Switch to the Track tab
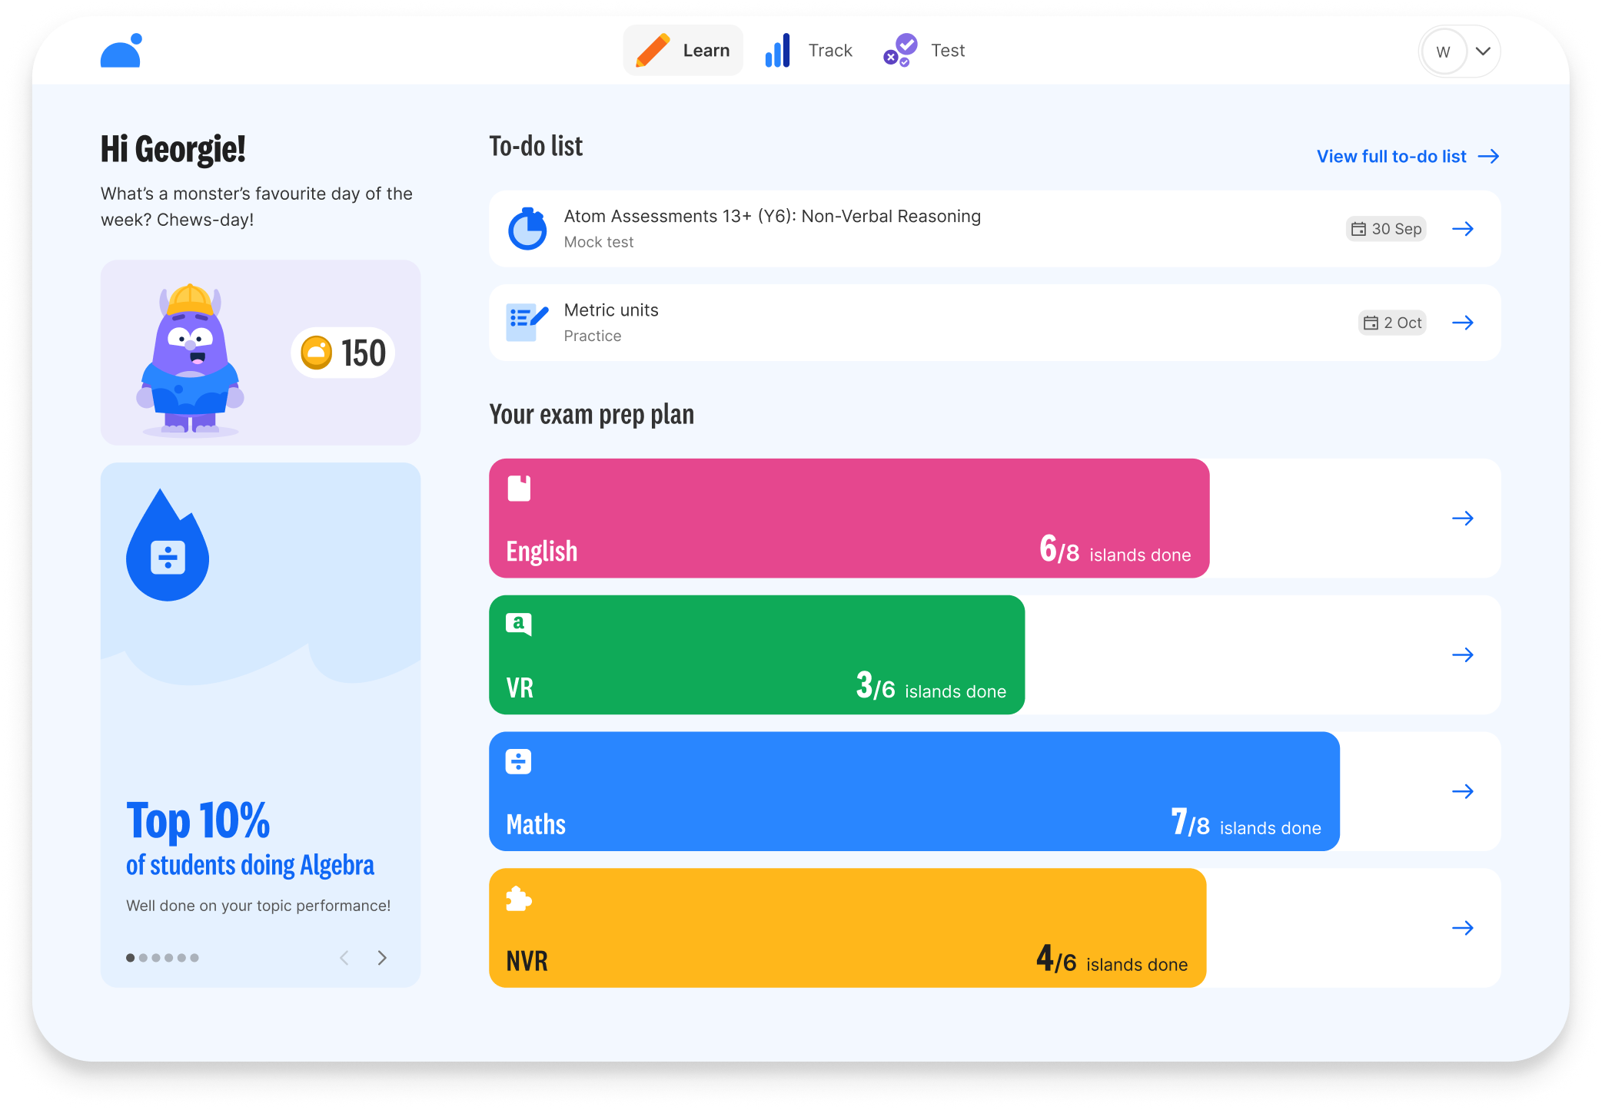1602x1110 pixels. 809,51
